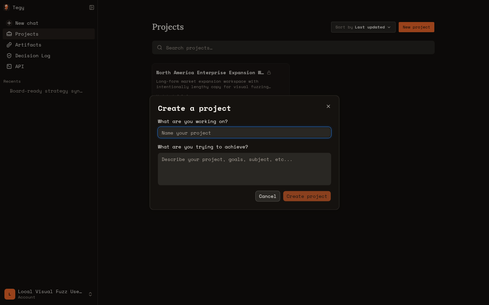Click the Projects page heading

point(168,27)
